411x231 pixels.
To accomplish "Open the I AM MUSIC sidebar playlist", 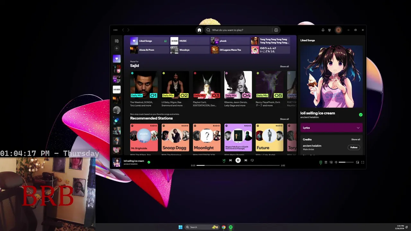I will pos(117,90).
